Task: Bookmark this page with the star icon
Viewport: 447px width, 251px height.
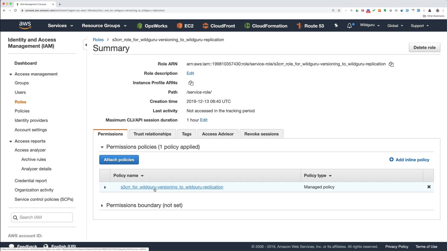Action: click(339, 10)
